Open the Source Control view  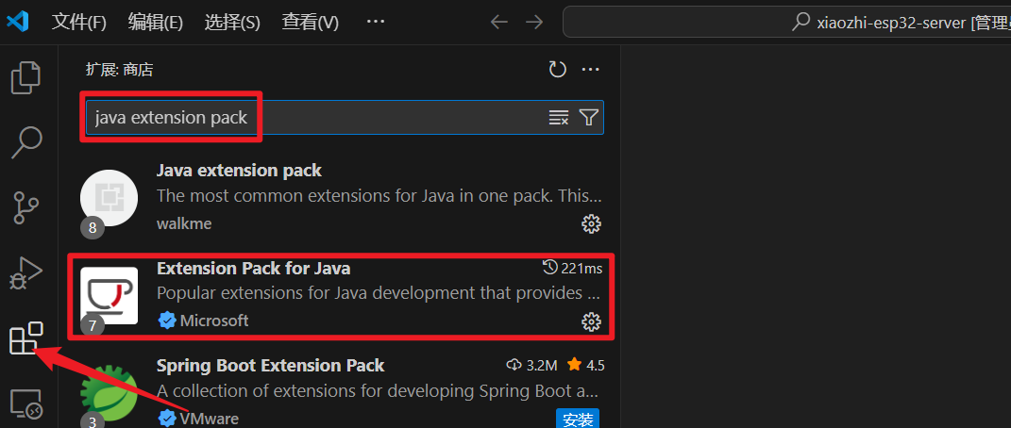click(x=26, y=208)
